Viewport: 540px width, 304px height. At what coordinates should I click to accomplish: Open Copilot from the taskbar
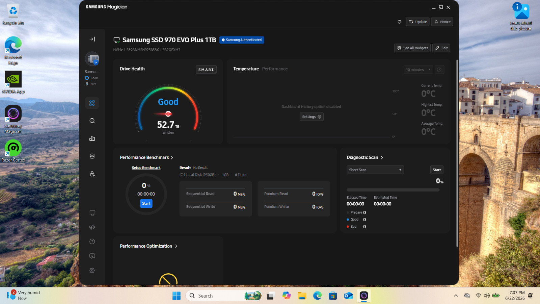coord(287,296)
